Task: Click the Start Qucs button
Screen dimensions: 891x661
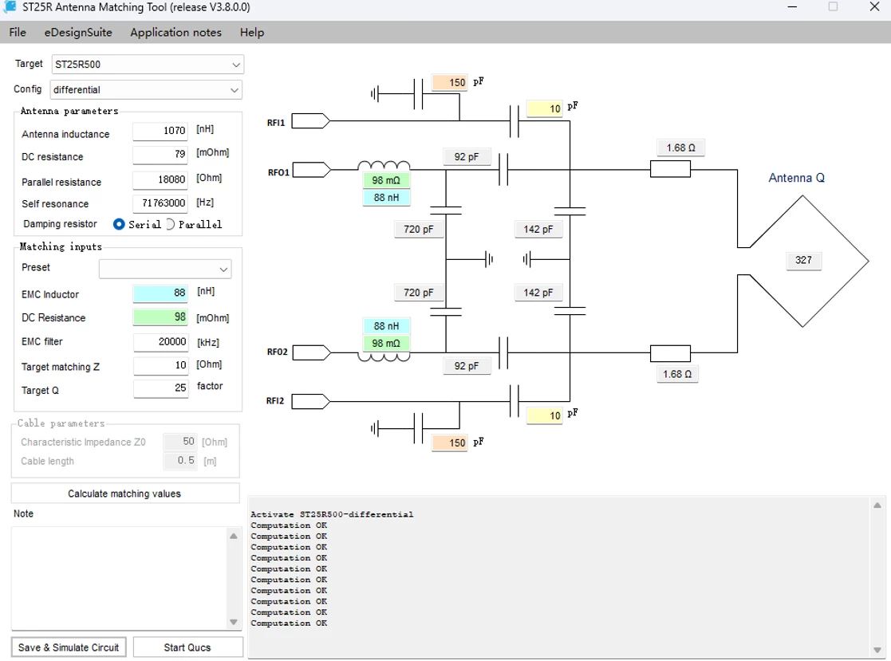Action: click(x=188, y=647)
